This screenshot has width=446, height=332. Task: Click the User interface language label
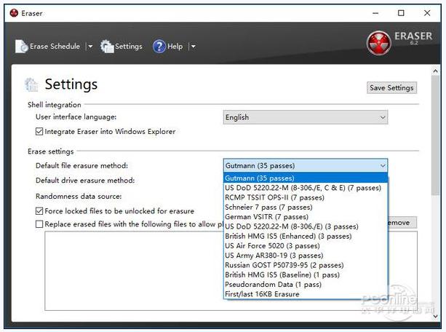click(76, 117)
